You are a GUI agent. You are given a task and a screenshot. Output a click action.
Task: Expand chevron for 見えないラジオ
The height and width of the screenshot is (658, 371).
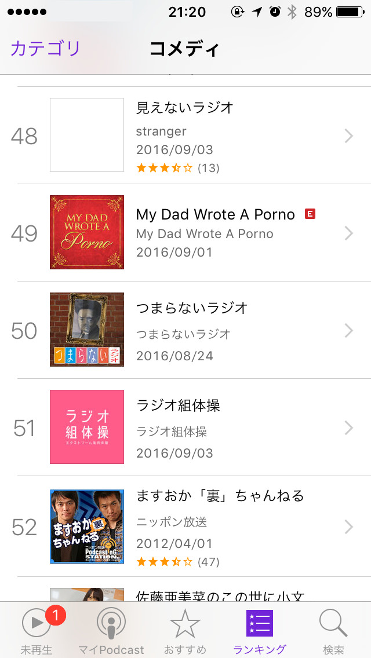(349, 136)
